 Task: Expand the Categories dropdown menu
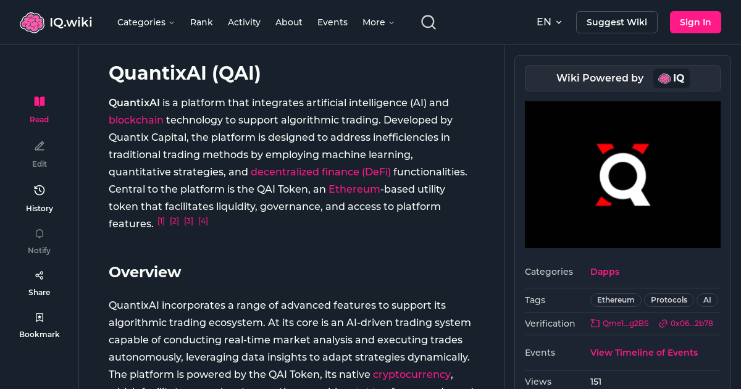point(146,22)
